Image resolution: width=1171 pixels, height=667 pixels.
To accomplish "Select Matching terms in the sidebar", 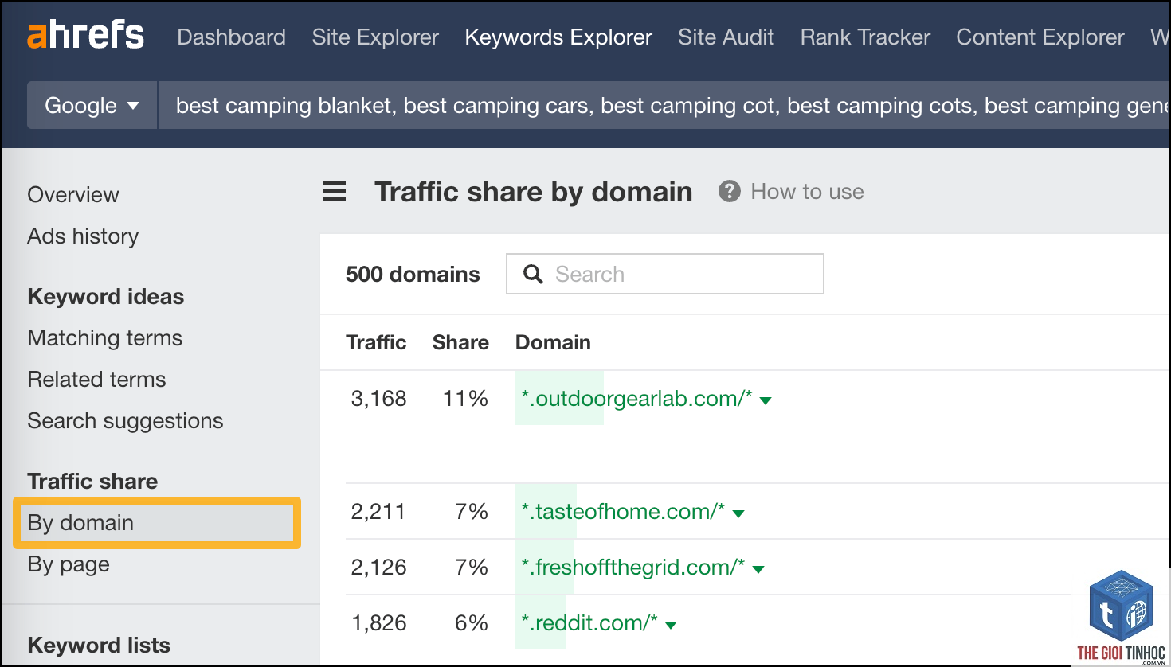I will point(105,338).
